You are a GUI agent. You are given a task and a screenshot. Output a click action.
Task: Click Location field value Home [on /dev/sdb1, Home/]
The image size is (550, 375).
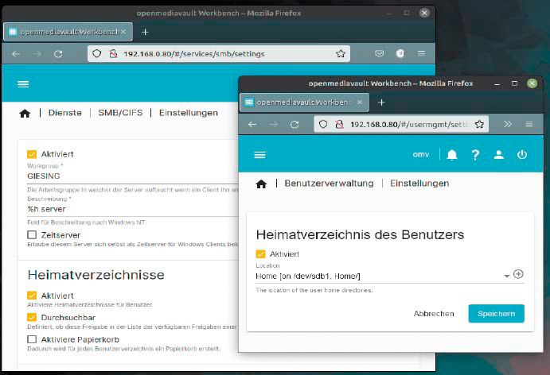pyautogui.click(x=307, y=276)
